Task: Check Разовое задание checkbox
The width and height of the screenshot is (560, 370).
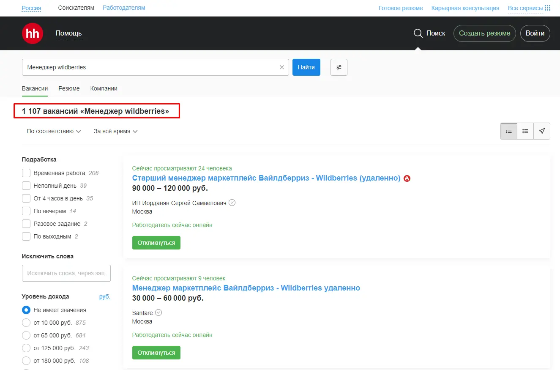Action: click(26, 224)
